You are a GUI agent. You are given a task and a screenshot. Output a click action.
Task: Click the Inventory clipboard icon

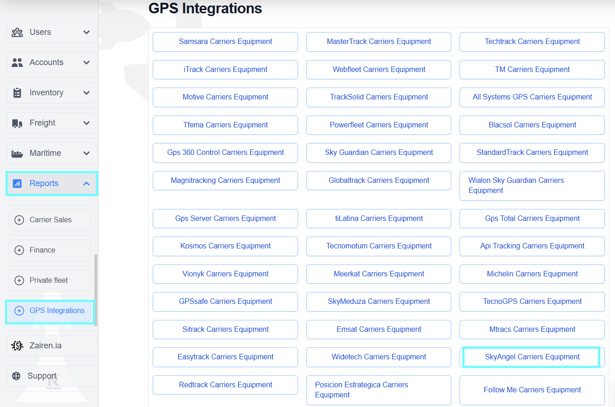click(17, 93)
